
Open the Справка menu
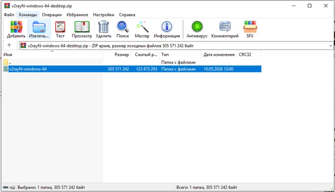tap(127, 15)
